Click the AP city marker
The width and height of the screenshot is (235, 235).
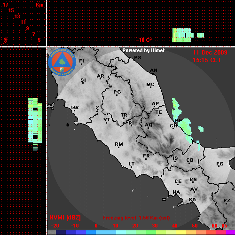(x=154, y=107)
